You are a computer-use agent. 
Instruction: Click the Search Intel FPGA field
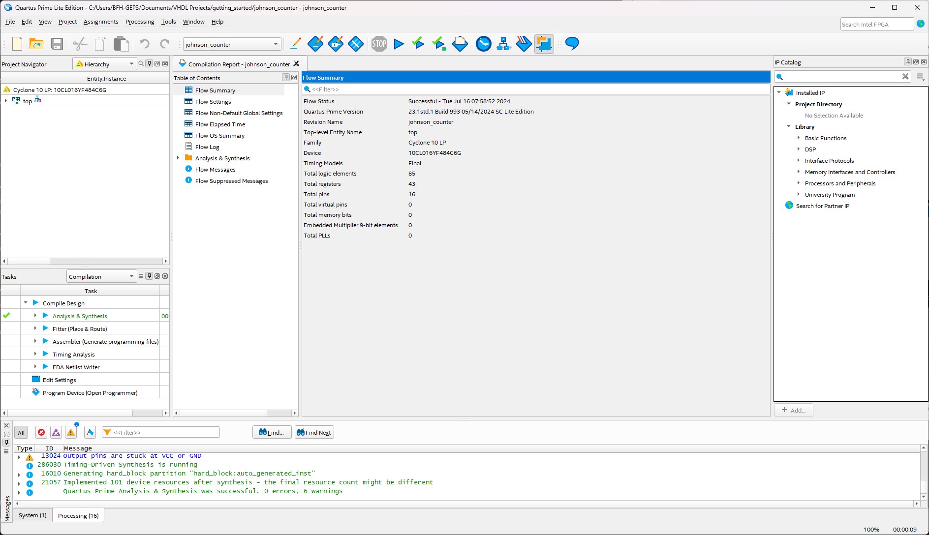(877, 24)
